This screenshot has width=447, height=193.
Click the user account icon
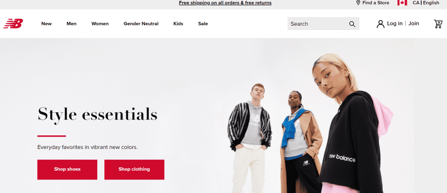pos(380,24)
